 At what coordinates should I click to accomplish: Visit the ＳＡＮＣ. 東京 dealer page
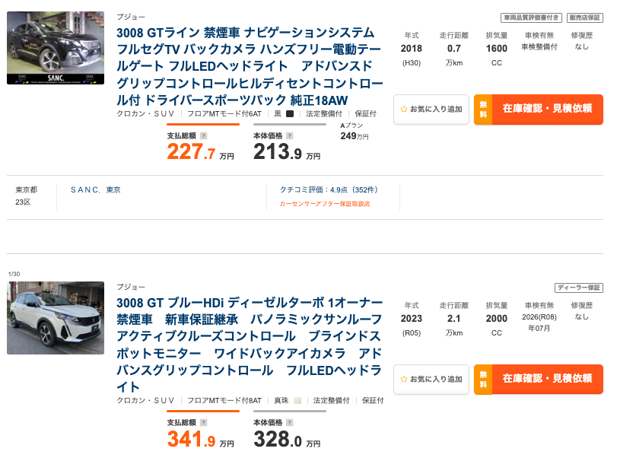click(x=96, y=189)
